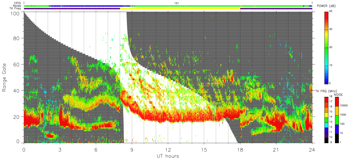Image resolution: width=351 pixels, height=162 pixels.
Task: Click x-axis tick label '18'
Action: point(240,150)
